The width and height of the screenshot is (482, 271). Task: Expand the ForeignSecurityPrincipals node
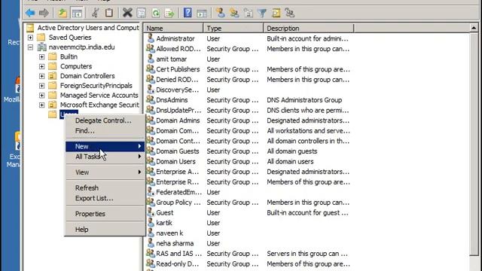(x=41, y=86)
